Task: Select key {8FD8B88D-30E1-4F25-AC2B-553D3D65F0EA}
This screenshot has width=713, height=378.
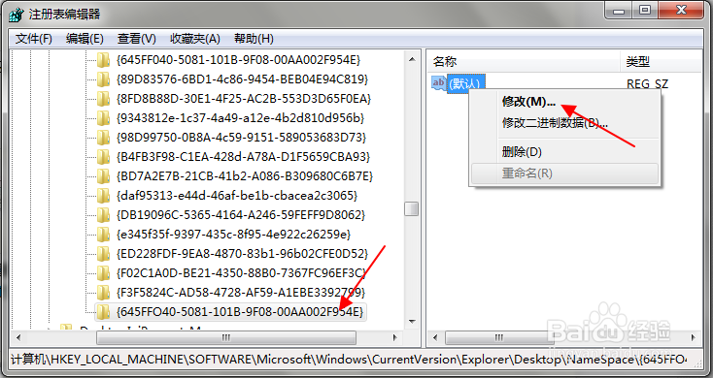Action: [x=244, y=99]
